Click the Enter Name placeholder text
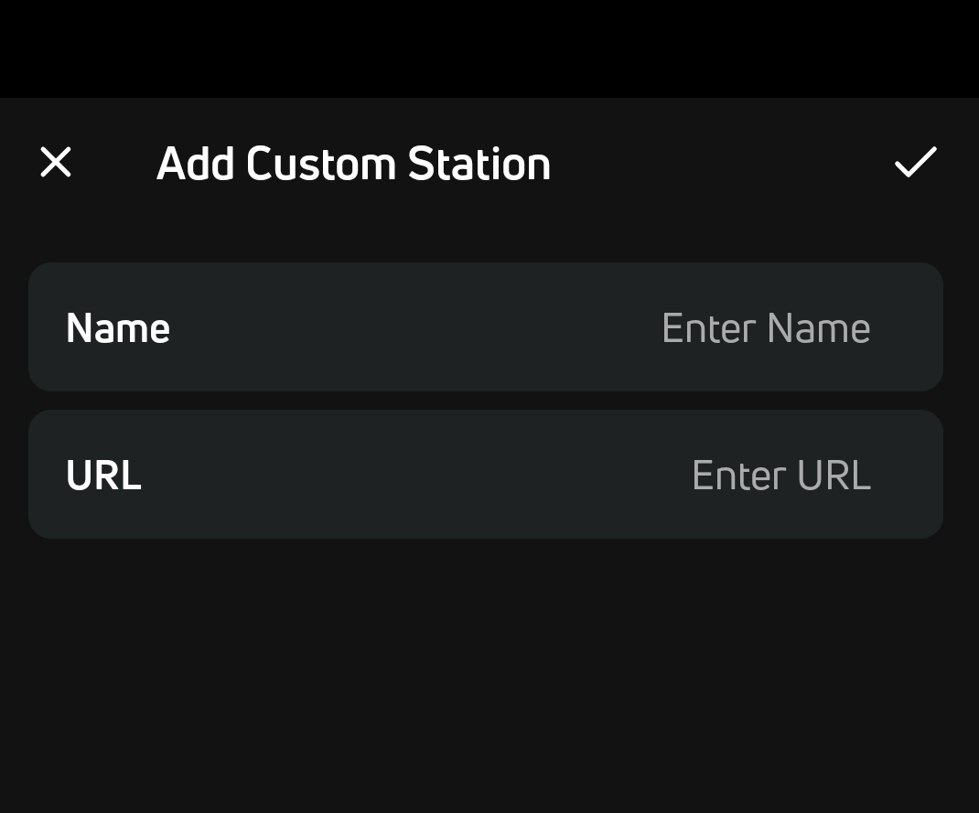Viewport: 979px width, 813px height. coord(765,328)
